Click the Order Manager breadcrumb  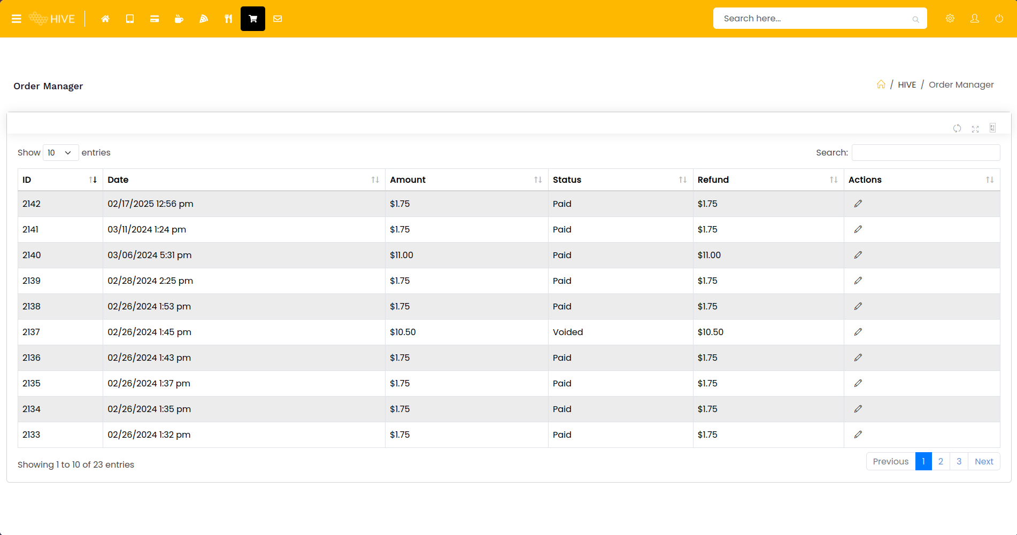pos(961,84)
